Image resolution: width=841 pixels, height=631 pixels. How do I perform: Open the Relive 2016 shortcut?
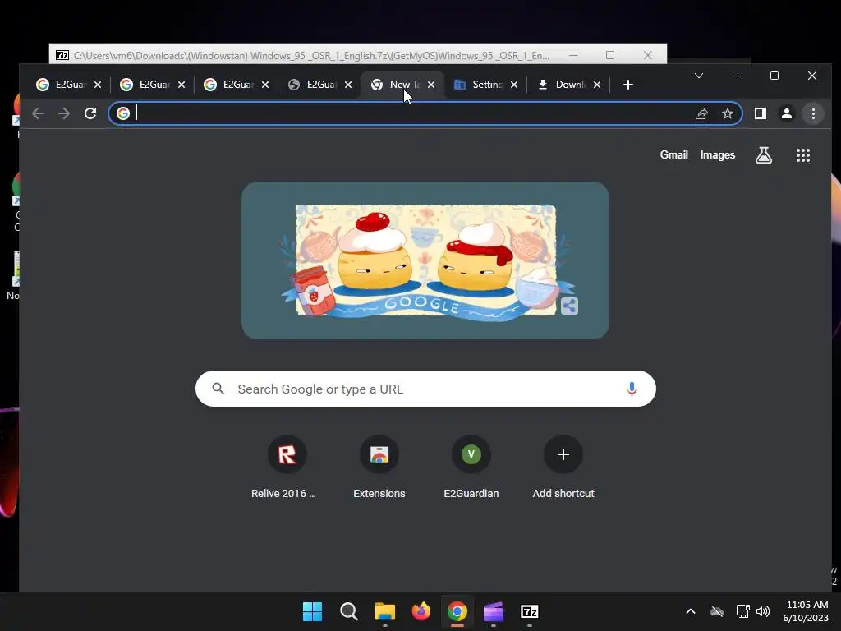click(287, 467)
